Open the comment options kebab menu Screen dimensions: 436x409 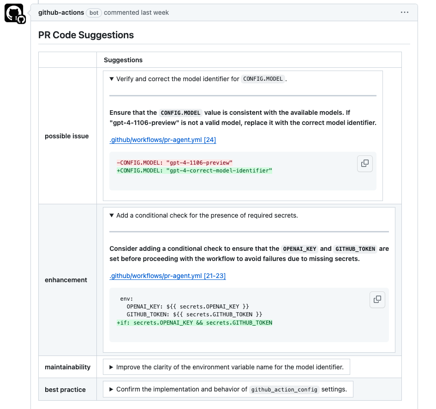pos(405,12)
